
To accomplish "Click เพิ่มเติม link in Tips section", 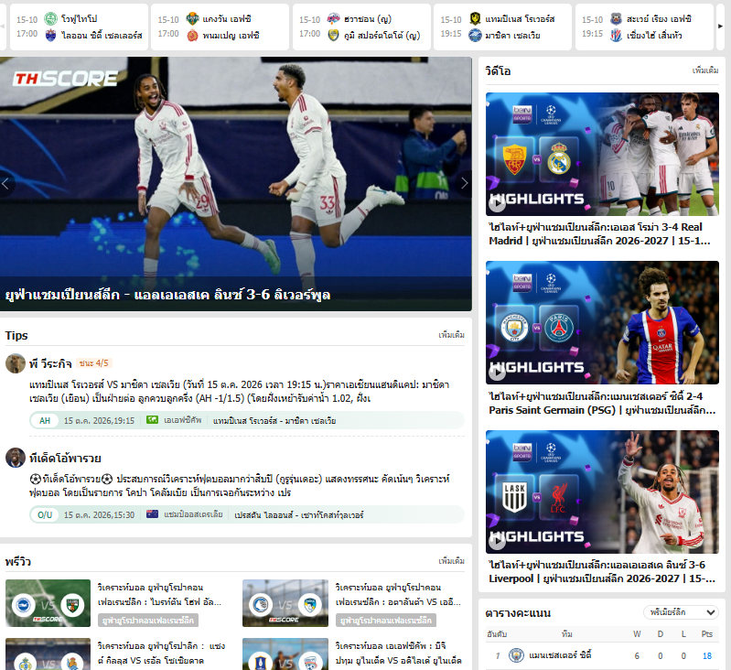I will point(451,335).
